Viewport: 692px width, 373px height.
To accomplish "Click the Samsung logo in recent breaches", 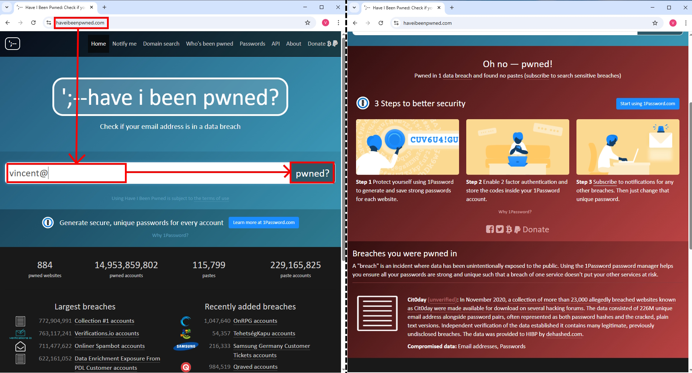I will (x=186, y=346).
